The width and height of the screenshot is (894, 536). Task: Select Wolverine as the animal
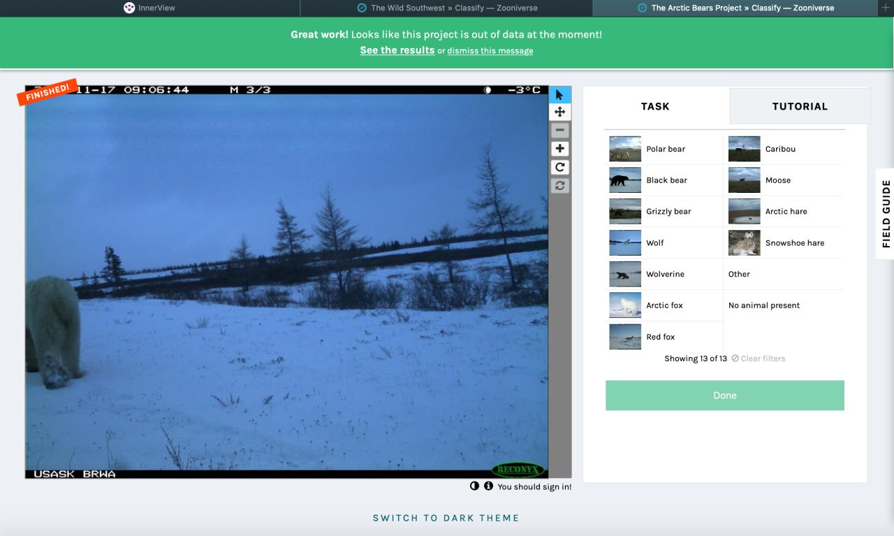(664, 275)
